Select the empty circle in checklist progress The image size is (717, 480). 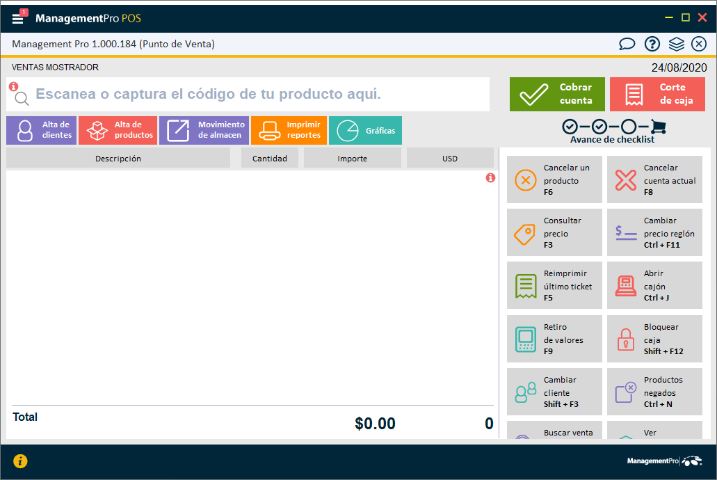(629, 127)
